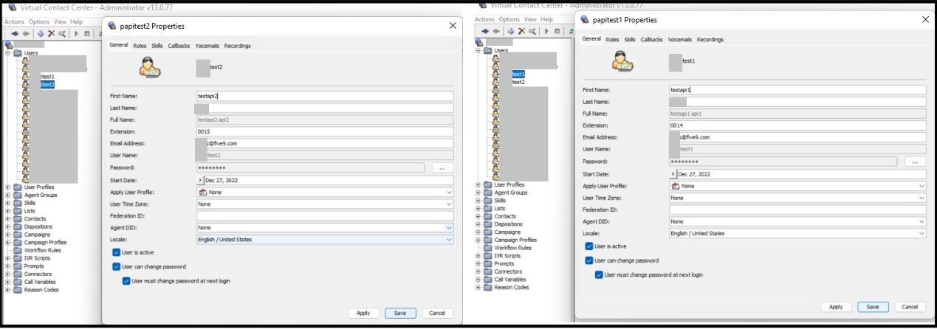This screenshot has width=937, height=329.
Task: Click the Lists folder icon in the right window's tree
Action: coord(489,208)
